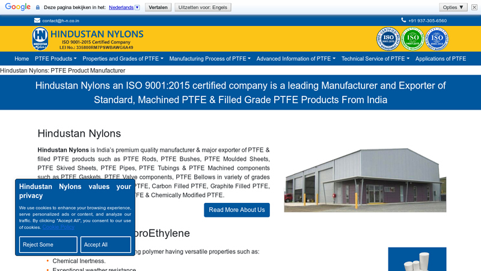
Task: Expand Properties and Grades of PTFE menu
Action: [123, 58]
